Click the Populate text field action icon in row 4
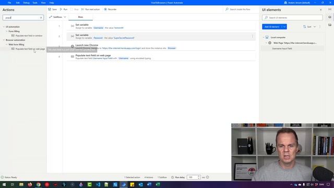Viewport: 334px width, 188px height. [73, 56]
